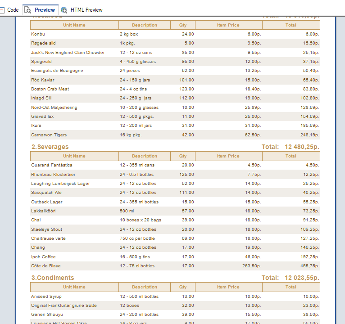345x324 pixels.
Task: Click the Røgede sild product name
Action: pyautogui.click(x=43, y=43)
